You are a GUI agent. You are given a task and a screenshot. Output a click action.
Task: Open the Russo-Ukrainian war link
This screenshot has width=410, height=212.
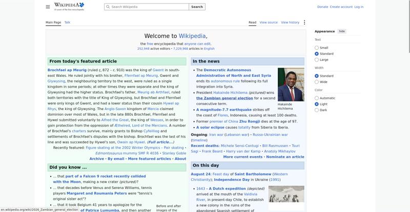(x=270, y=135)
